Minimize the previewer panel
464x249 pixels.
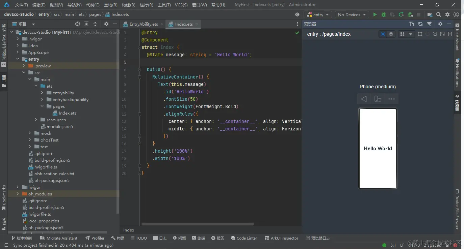[449, 24]
